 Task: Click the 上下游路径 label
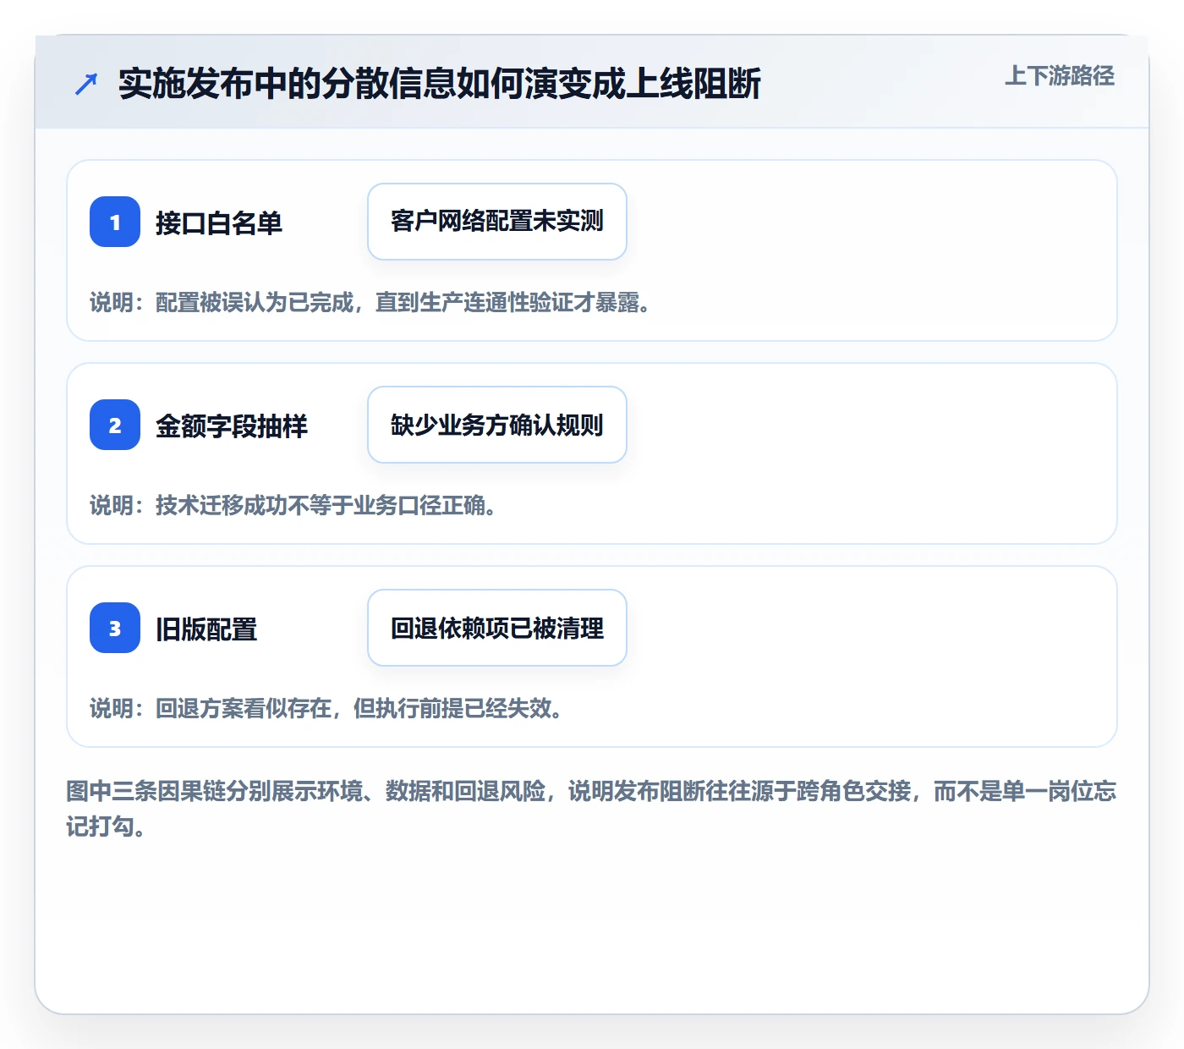pyautogui.click(x=1060, y=76)
